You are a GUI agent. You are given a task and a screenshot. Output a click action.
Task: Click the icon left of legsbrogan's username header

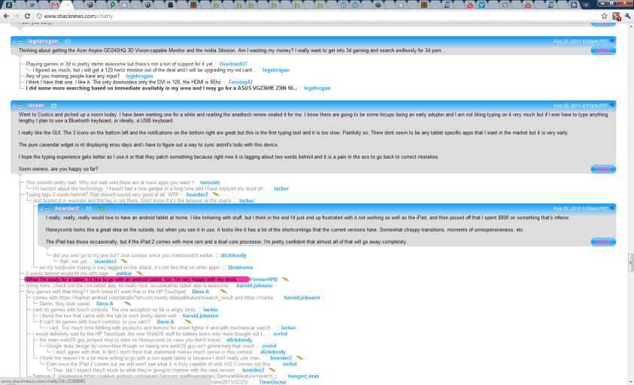point(20,41)
